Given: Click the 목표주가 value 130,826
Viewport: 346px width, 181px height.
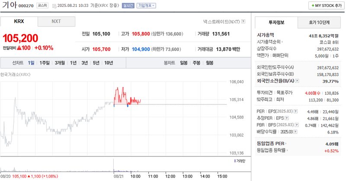Looking at the screenshot, I should (x=332, y=93).
